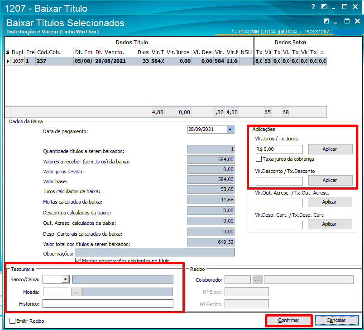Screen dimensions: 364x330
Task: Open help icon in 1207 Baixar Título window
Action: (313, 7)
